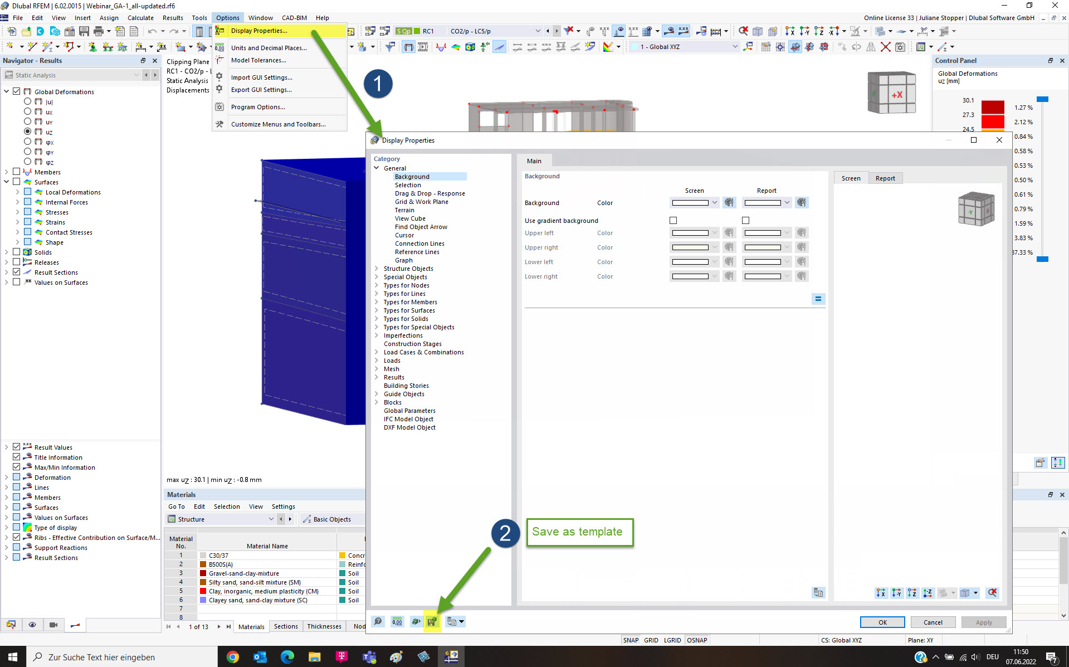The height and width of the screenshot is (667, 1069).
Task: Open the CO2/p - LC5/p load case dropdown
Action: (x=538, y=31)
